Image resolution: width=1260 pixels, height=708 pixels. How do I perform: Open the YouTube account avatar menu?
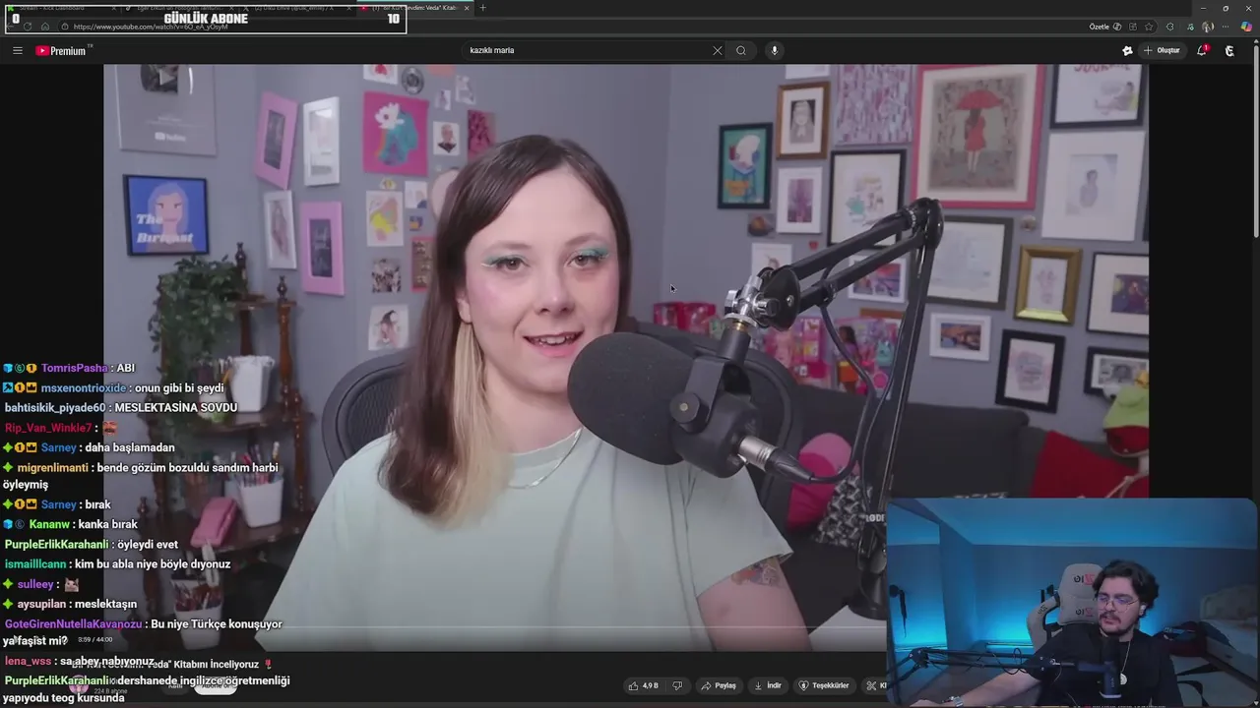(x=1229, y=50)
